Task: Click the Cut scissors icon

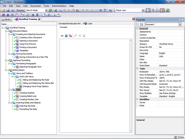Action: pyautogui.click(x=56, y=10)
